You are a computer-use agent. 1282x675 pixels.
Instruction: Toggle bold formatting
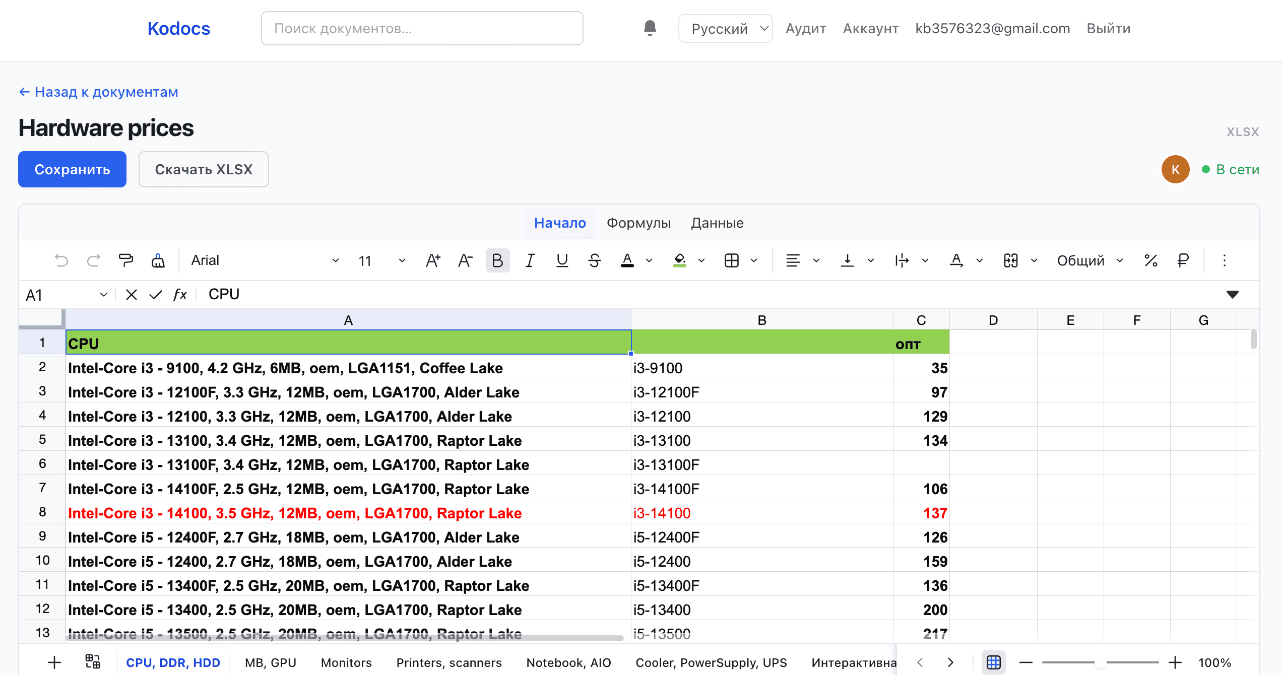pos(497,260)
